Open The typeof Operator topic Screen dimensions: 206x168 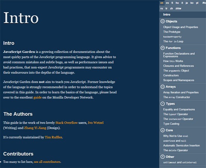click(176, 114)
